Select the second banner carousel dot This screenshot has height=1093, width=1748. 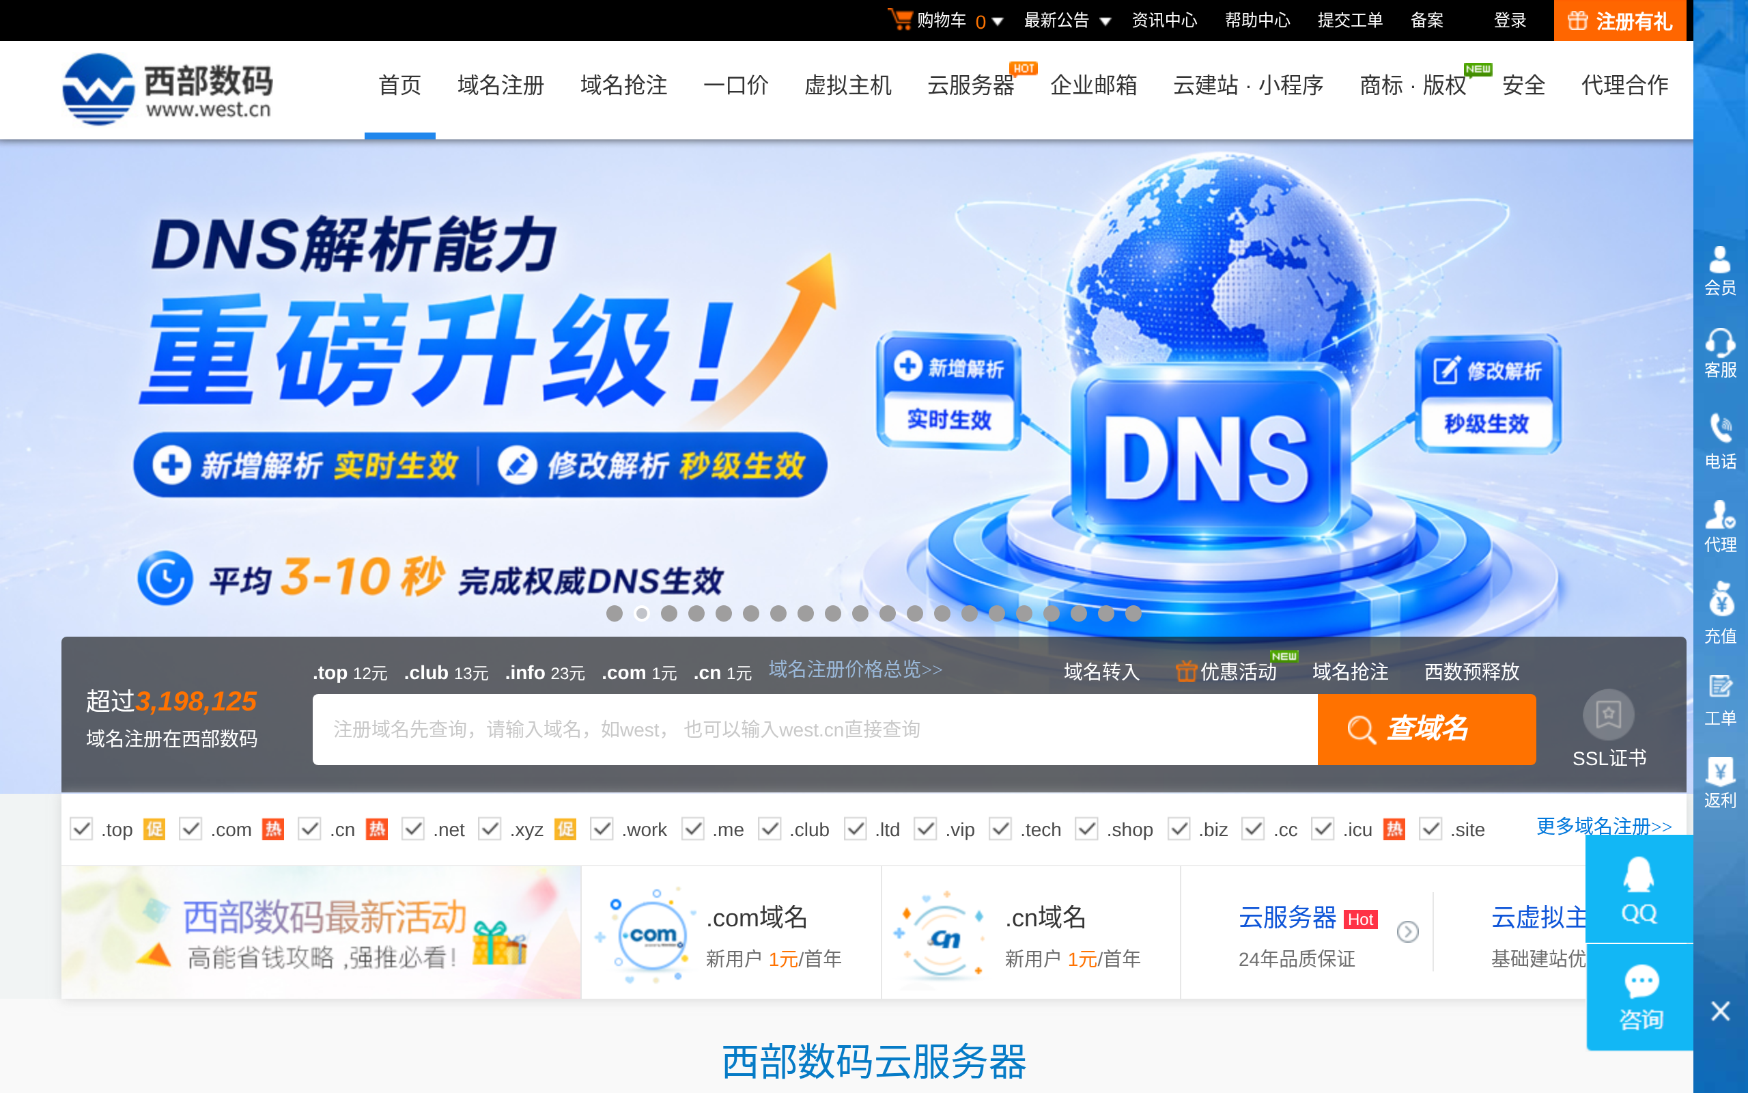641,613
